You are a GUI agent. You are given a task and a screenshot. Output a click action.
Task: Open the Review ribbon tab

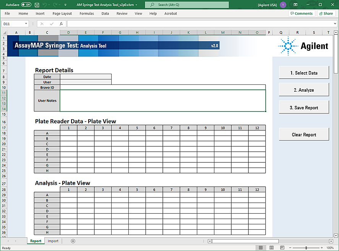[122, 13]
